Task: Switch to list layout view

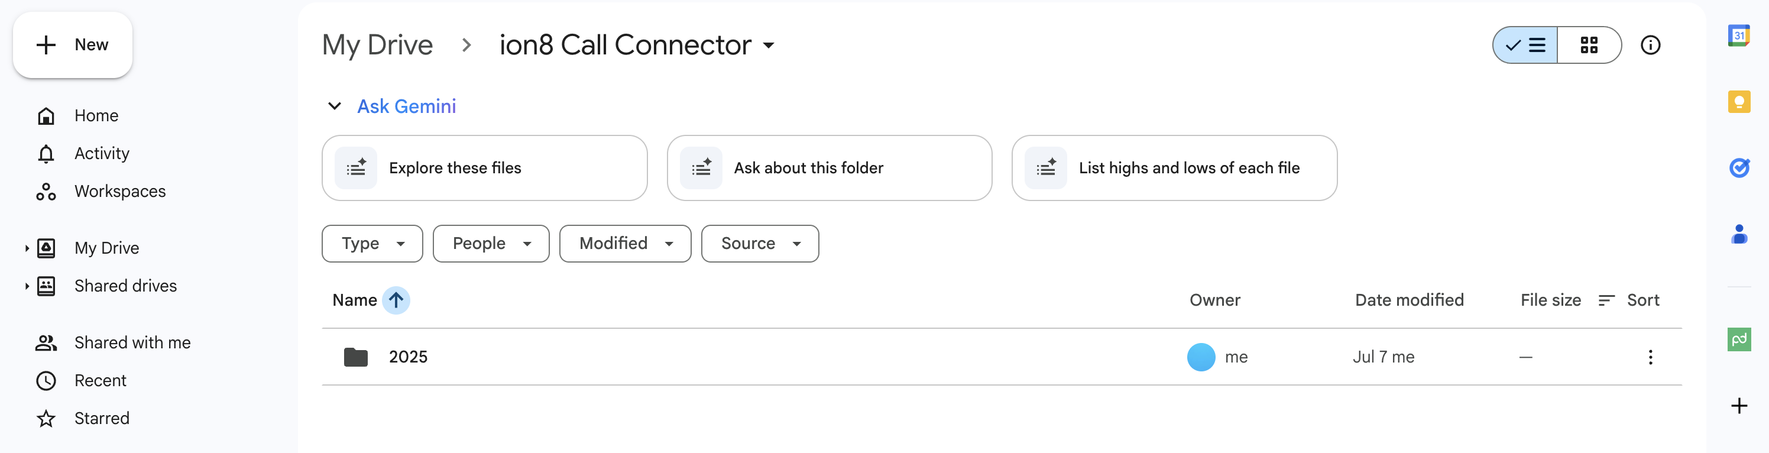Action: point(1525,46)
